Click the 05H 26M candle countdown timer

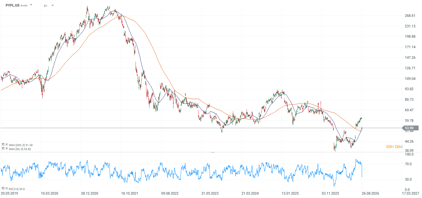(394, 147)
